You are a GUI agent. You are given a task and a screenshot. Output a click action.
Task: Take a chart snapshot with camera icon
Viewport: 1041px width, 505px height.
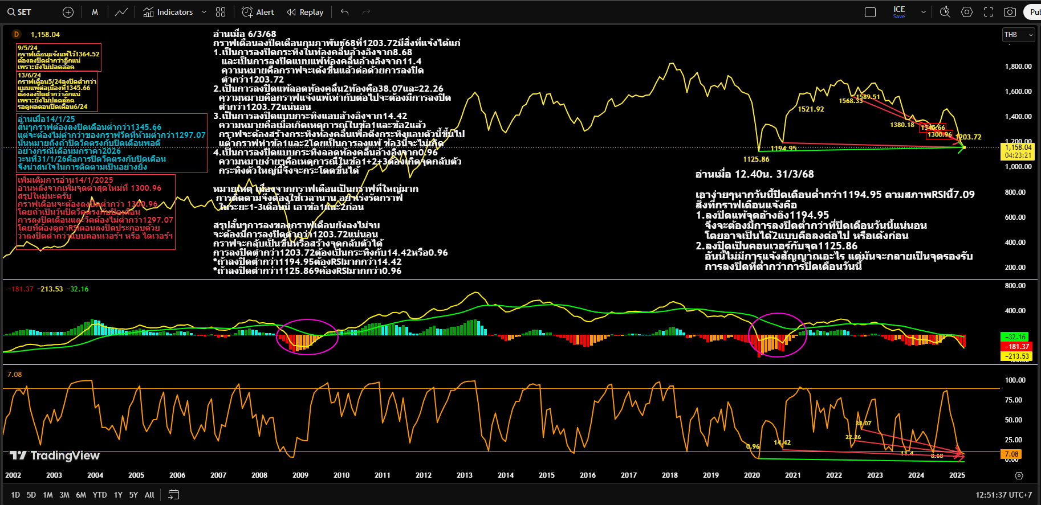[x=1010, y=12]
